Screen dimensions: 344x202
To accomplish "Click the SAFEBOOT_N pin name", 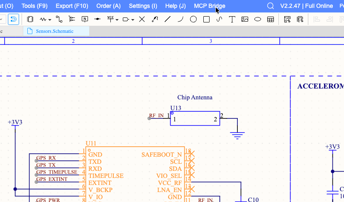I will tap(162, 155).
